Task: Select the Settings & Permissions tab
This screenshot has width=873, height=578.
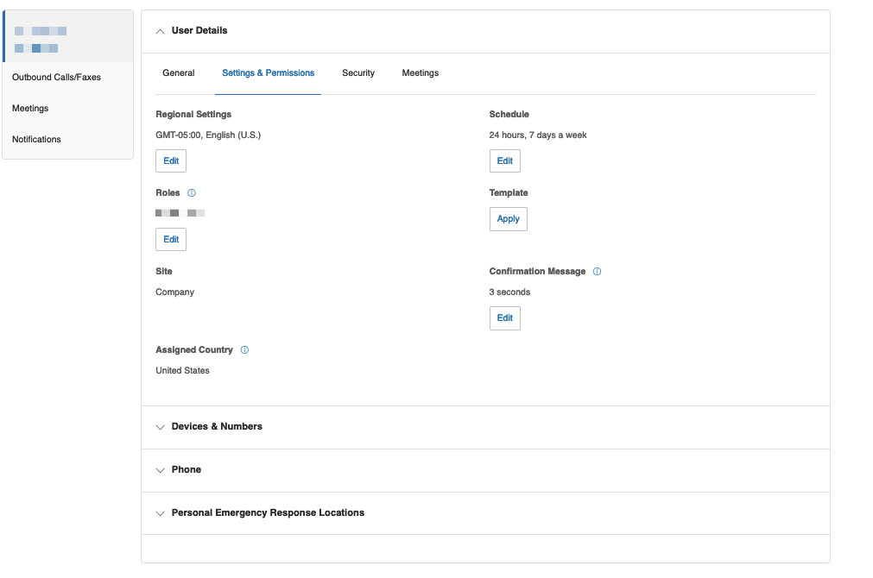Action: point(268,73)
